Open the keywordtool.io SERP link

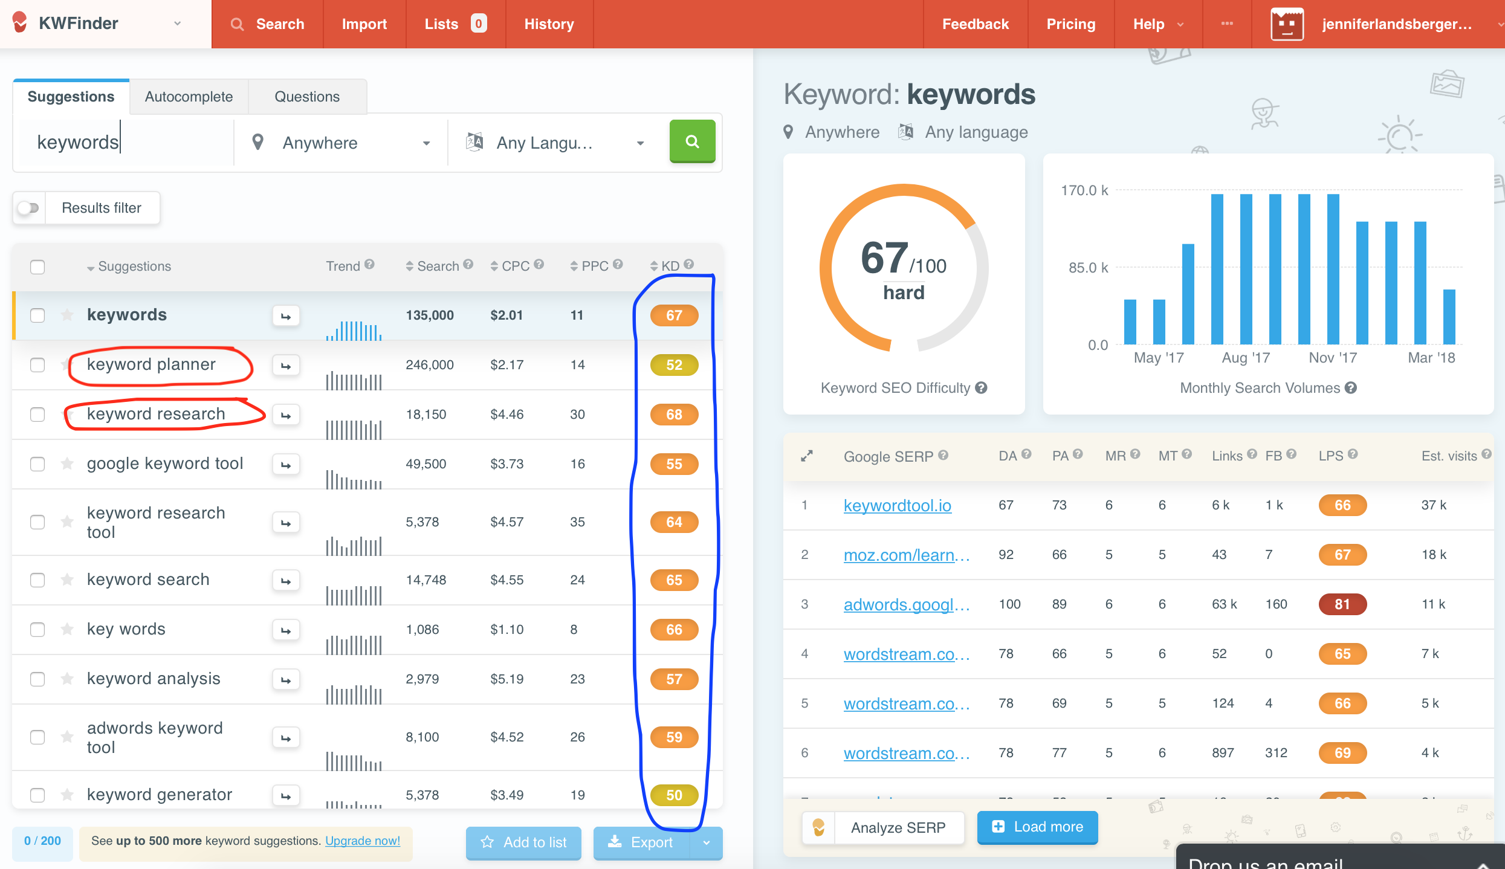click(898, 505)
